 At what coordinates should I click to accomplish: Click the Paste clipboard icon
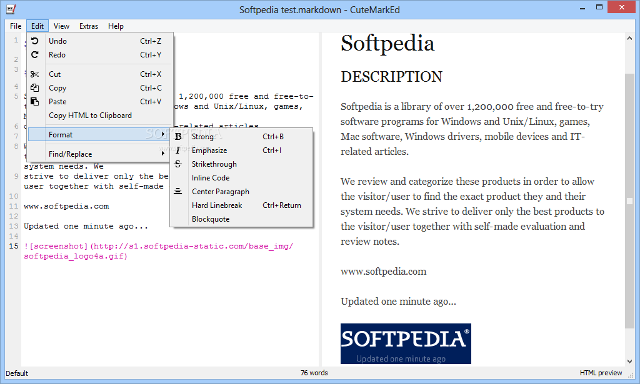point(35,102)
